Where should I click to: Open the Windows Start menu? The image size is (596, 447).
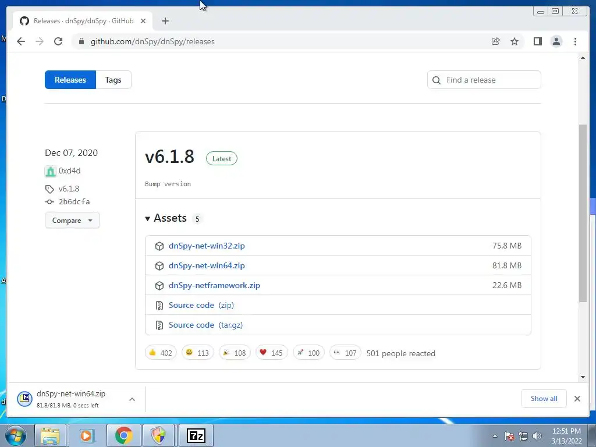click(x=16, y=435)
